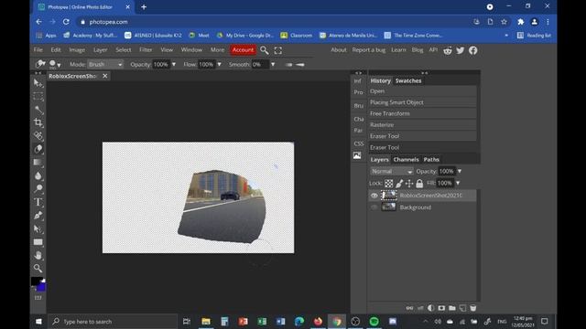Open the image panel icon in sidebar
Image resolution: width=586 pixels, height=329 pixels.
pos(358,155)
